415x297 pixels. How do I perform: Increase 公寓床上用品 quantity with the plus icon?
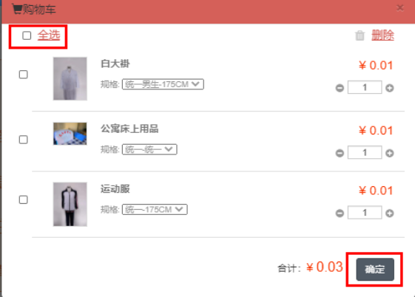pos(389,153)
